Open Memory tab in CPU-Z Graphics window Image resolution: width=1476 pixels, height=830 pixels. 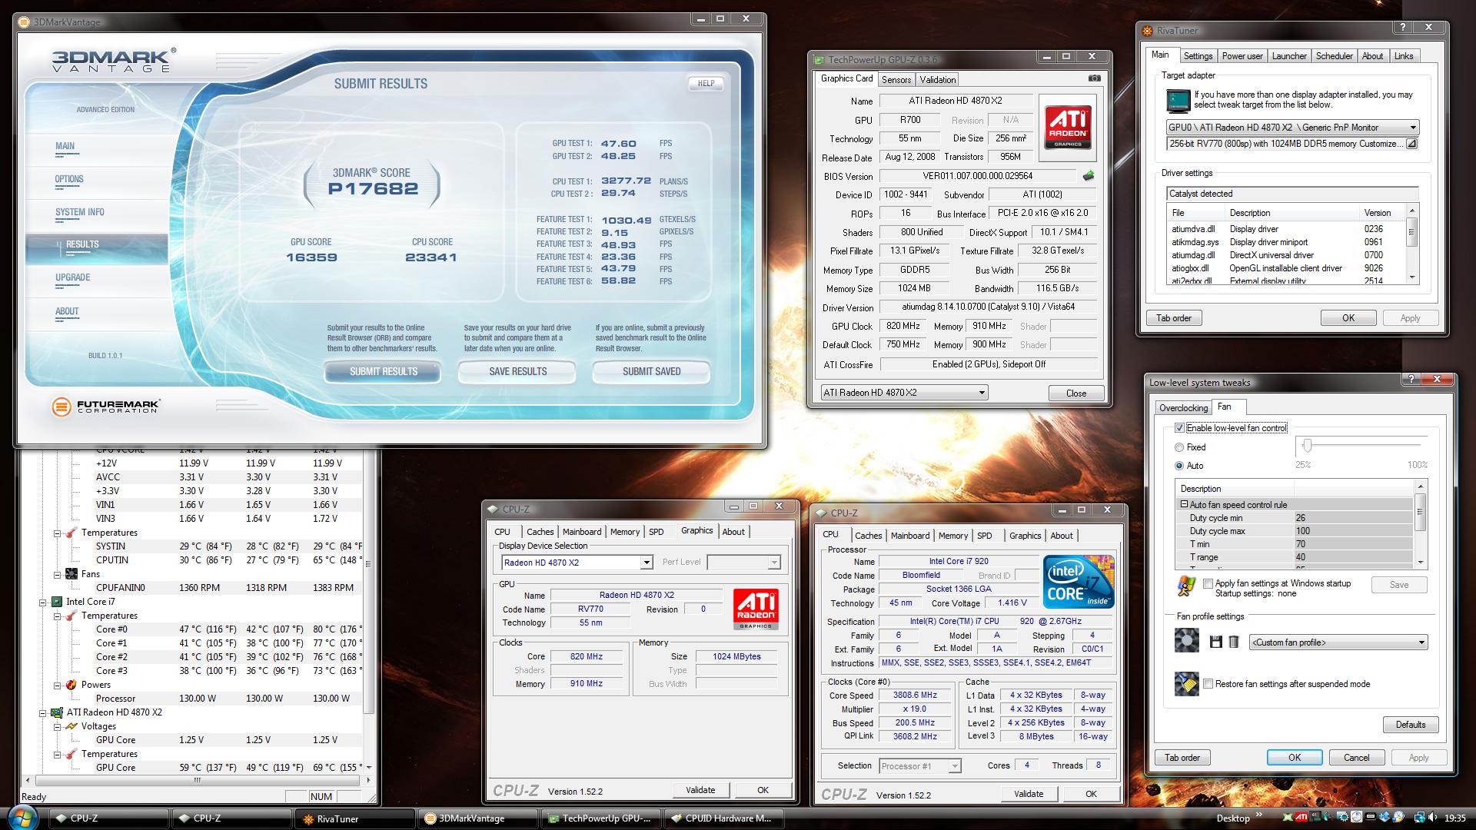[625, 532]
